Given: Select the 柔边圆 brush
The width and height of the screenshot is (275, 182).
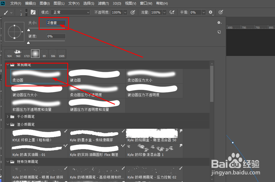Looking at the screenshot, I should [39, 76].
